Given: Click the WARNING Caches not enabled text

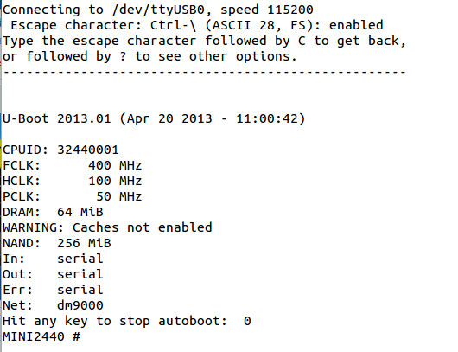Looking at the screenshot, I should coord(107,227).
